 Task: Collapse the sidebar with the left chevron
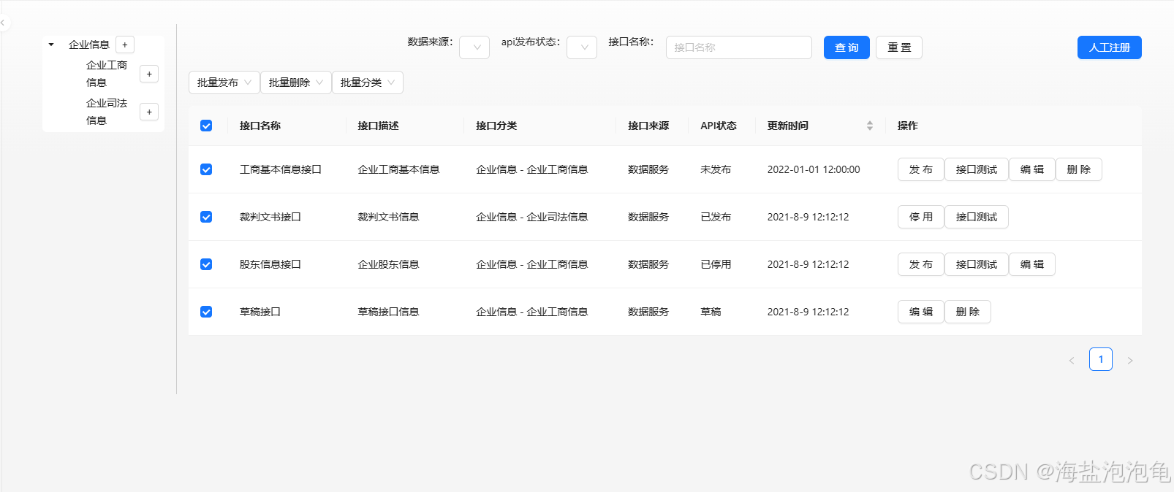coord(3,23)
